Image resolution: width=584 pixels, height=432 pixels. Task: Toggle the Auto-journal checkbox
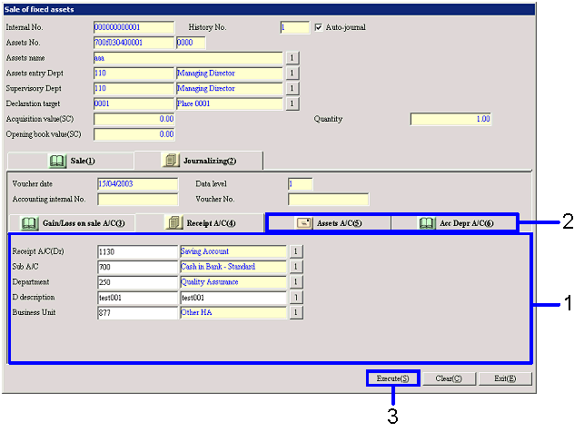[319, 27]
